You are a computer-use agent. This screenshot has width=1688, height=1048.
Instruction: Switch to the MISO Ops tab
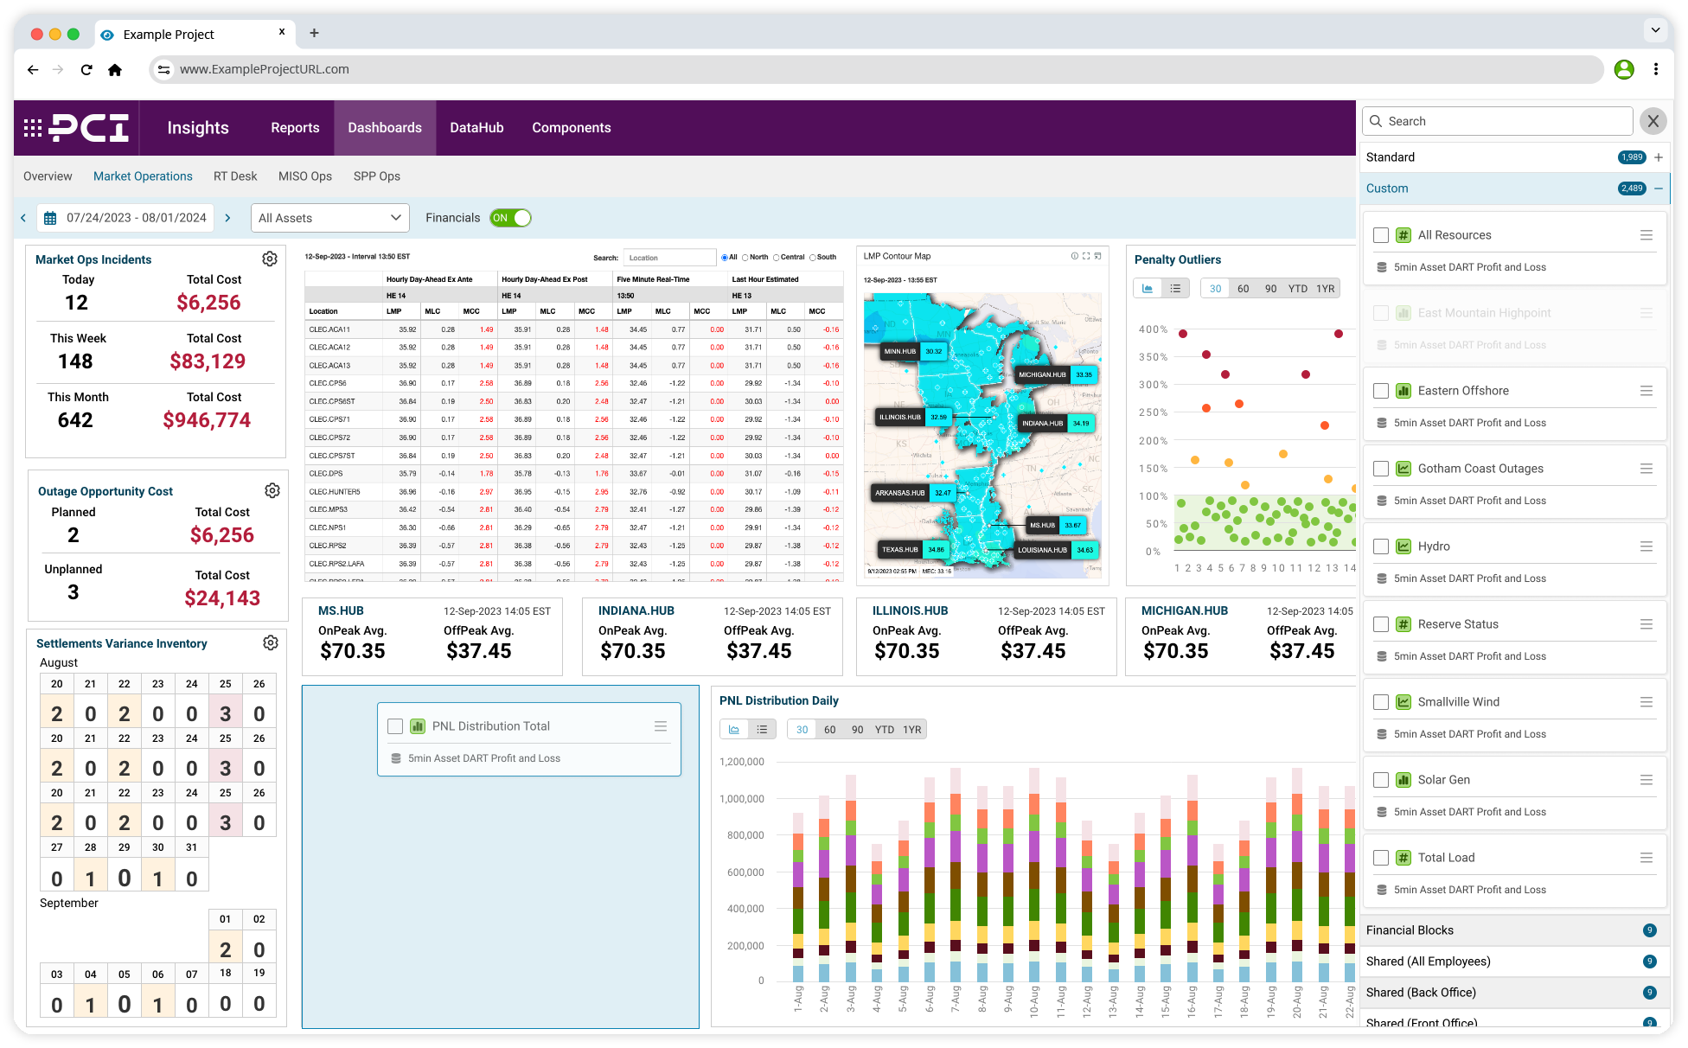pos(304,176)
